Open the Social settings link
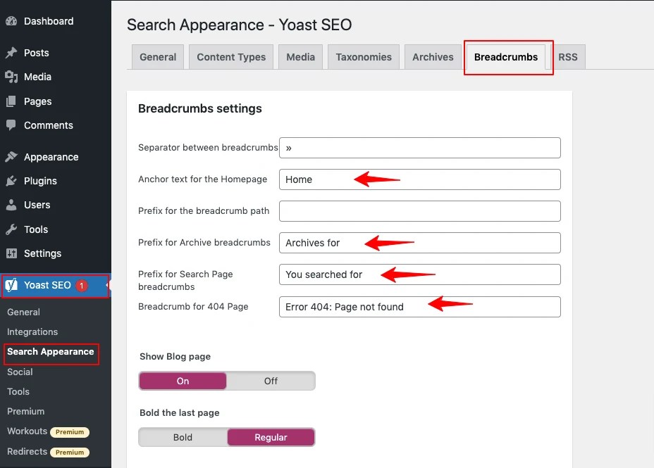This screenshot has height=468, width=654. click(20, 372)
